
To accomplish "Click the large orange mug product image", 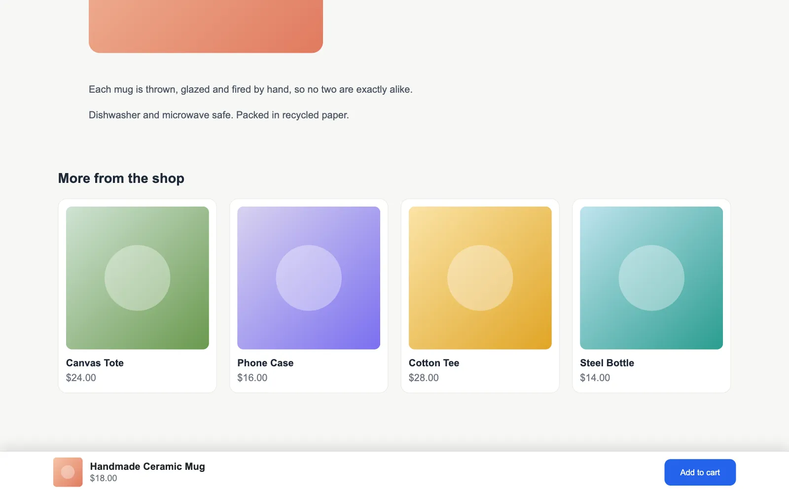I will pos(206,26).
